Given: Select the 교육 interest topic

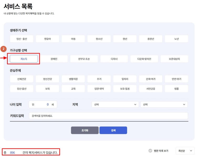Looking at the screenshot, I should (x=73, y=89).
